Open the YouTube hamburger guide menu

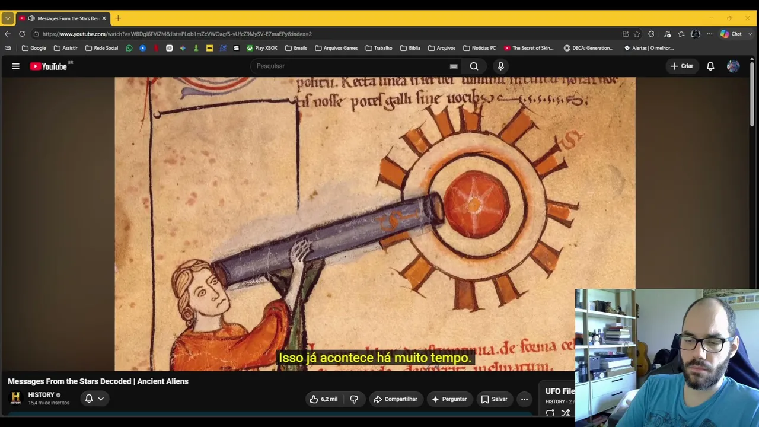(x=16, y=66)
